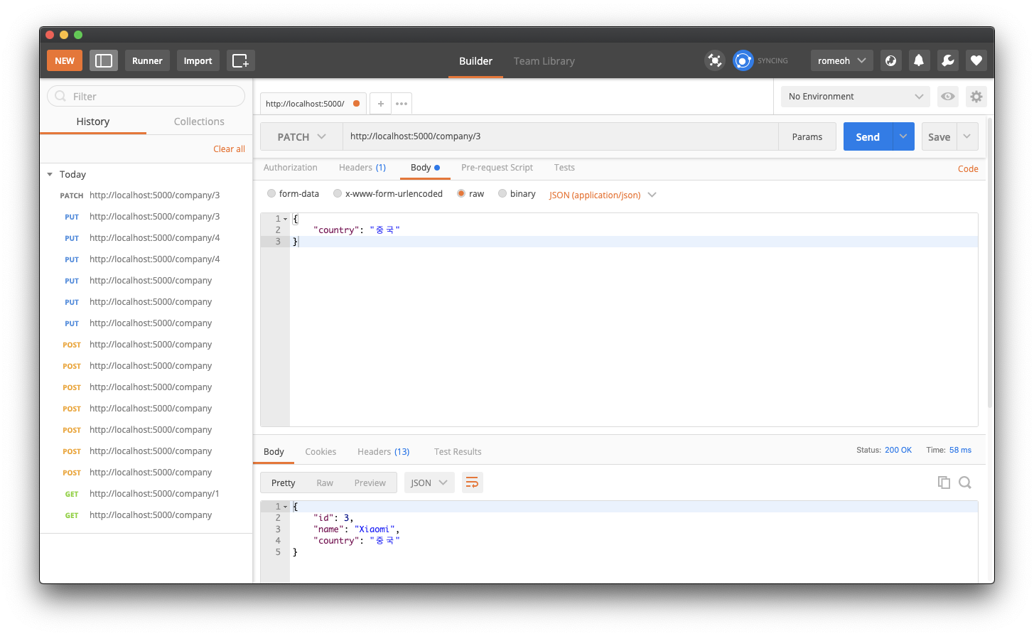Click the interceptor satellite icon
Screen dimensions: 1034x636
pyautogui.click(x=715, y=60)
